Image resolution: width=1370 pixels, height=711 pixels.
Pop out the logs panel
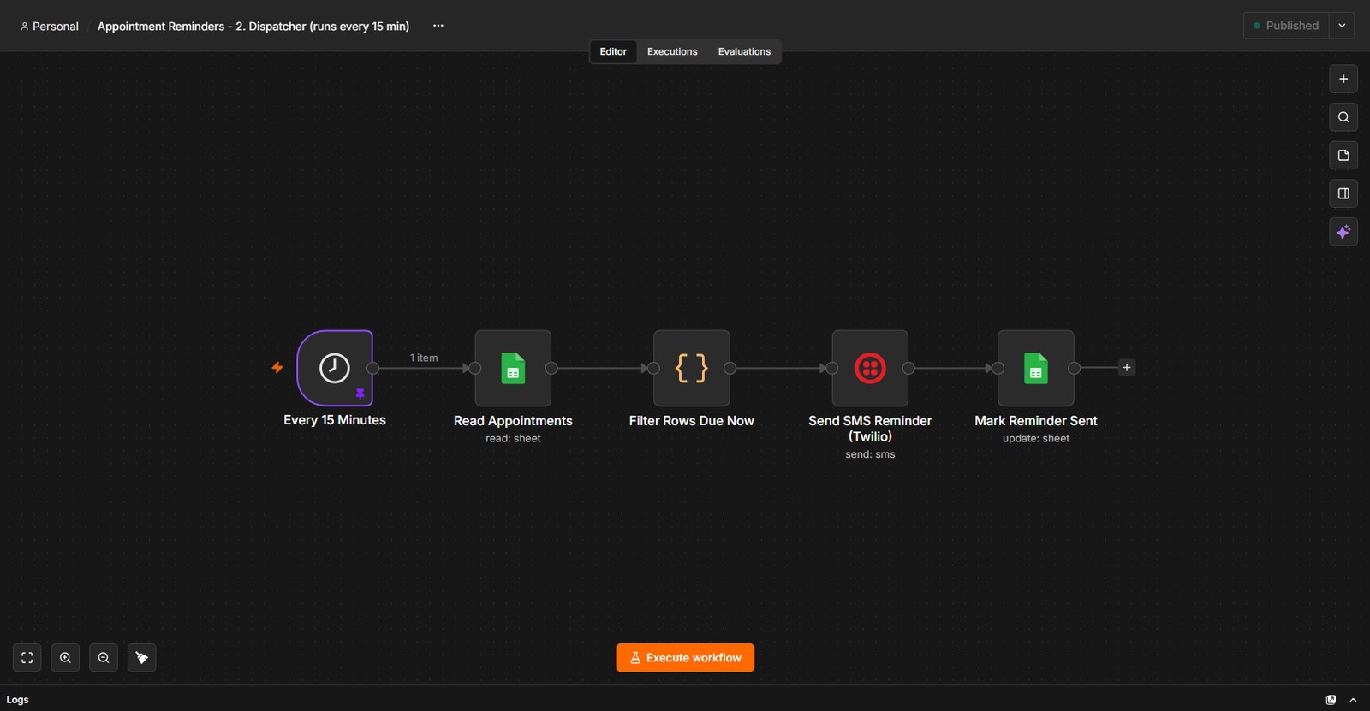(1331, 700)
